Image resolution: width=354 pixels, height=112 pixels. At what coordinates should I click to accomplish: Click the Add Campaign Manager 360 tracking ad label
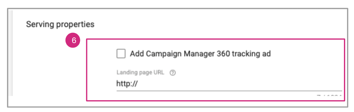pos(200,54)
